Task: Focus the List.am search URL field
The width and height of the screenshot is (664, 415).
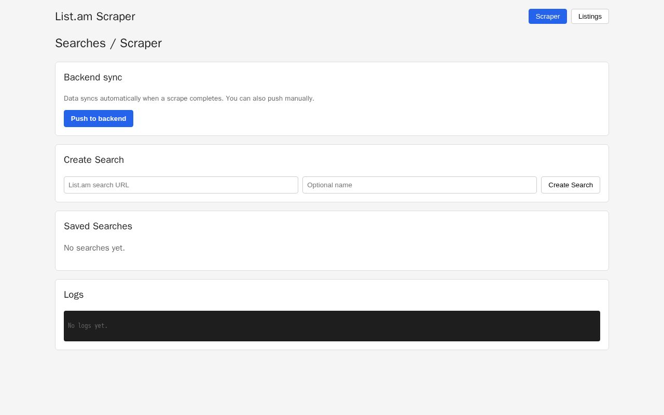Action: (x=181, y=185)
